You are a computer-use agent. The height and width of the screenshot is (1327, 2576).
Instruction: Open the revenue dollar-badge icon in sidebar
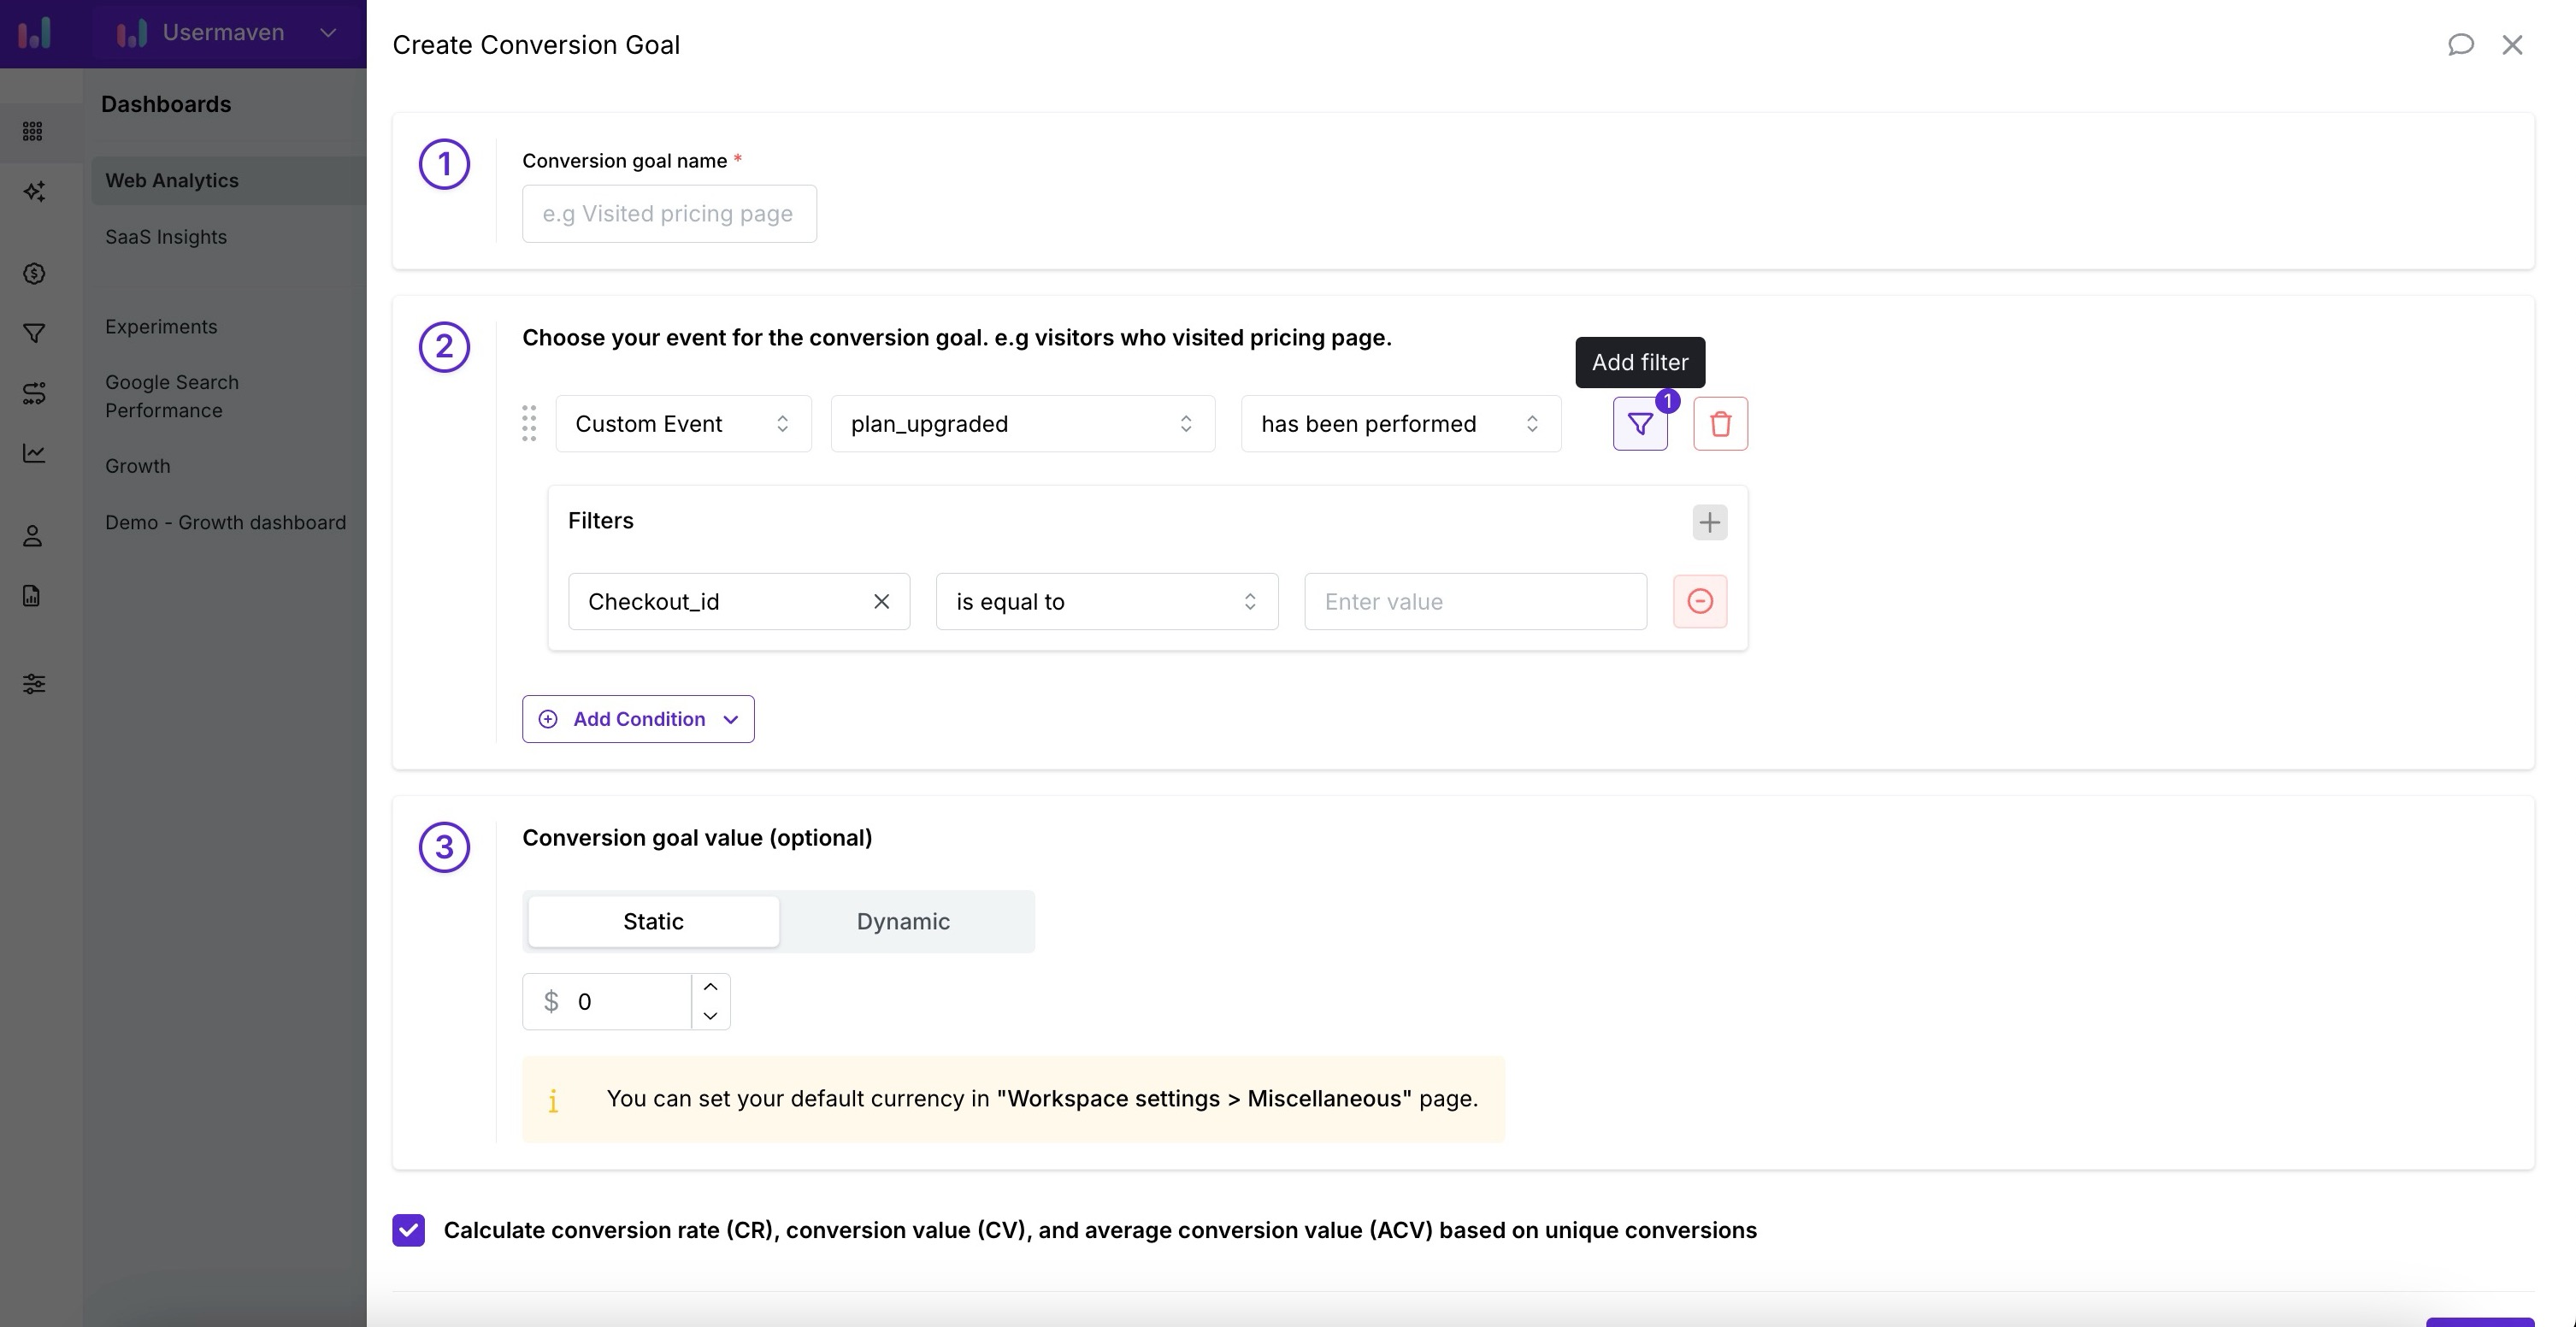tap(33, 273)
